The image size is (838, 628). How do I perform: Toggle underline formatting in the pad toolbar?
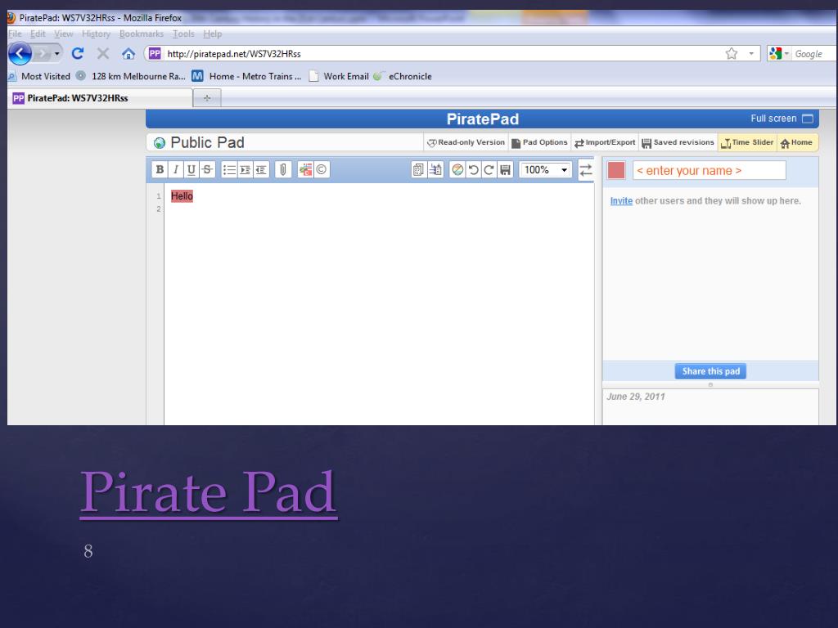[191, 170]
